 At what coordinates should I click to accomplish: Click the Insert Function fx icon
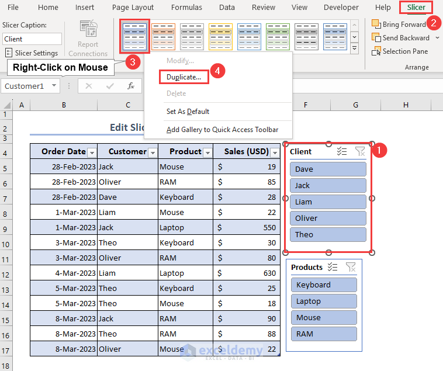(131, 86)
